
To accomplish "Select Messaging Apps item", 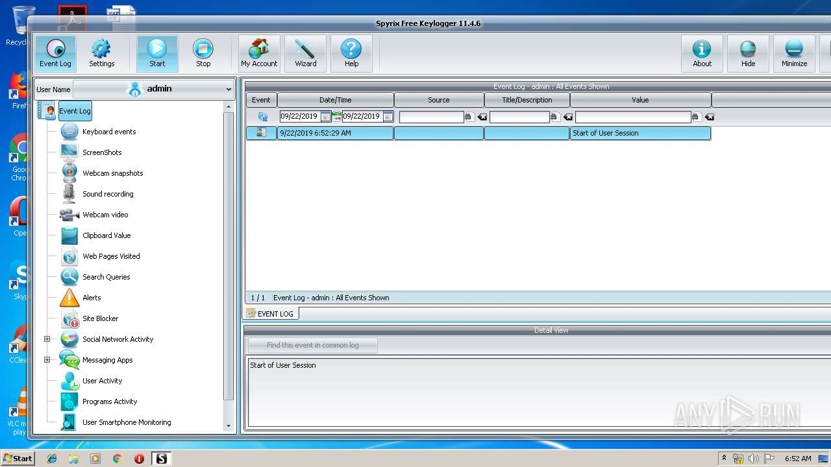I will (x=107, y=360).
